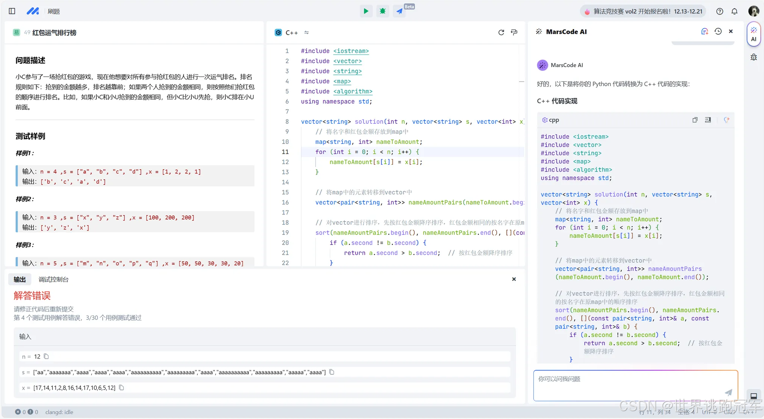The height and width of the screenshot is (419, 764).
Task: Click the clangd: idle status entry
Action: click(x=59, y=412)
